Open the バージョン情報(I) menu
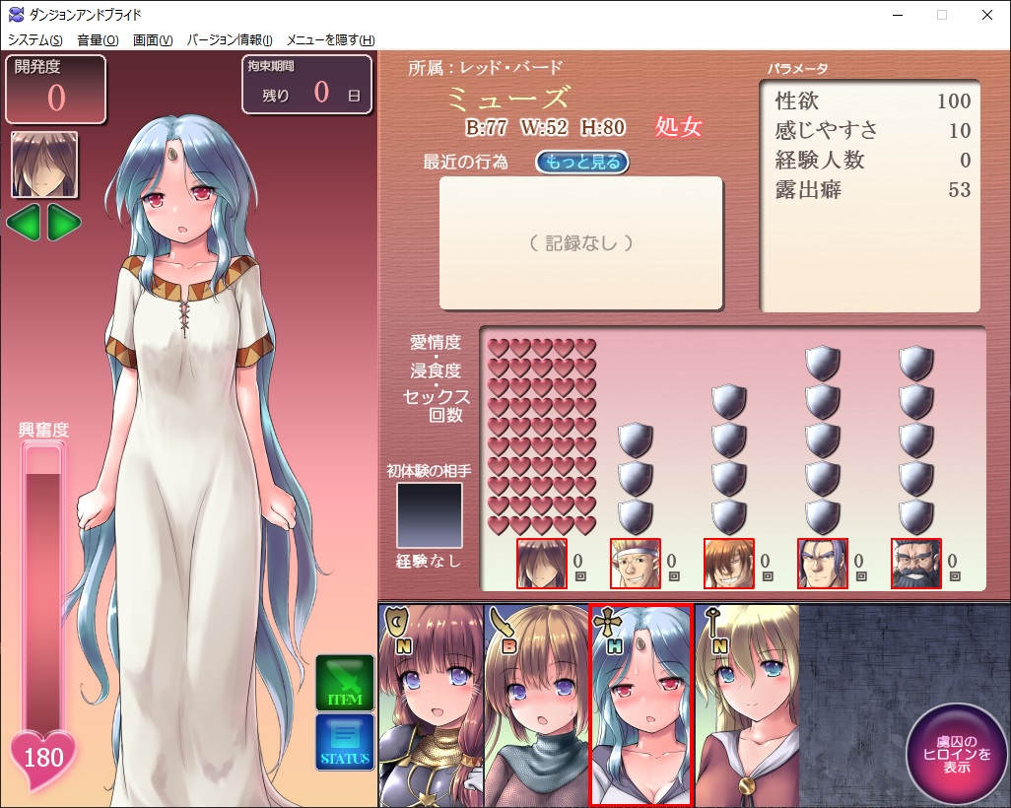Screen dimensions: 1011x808 [230, 40]
